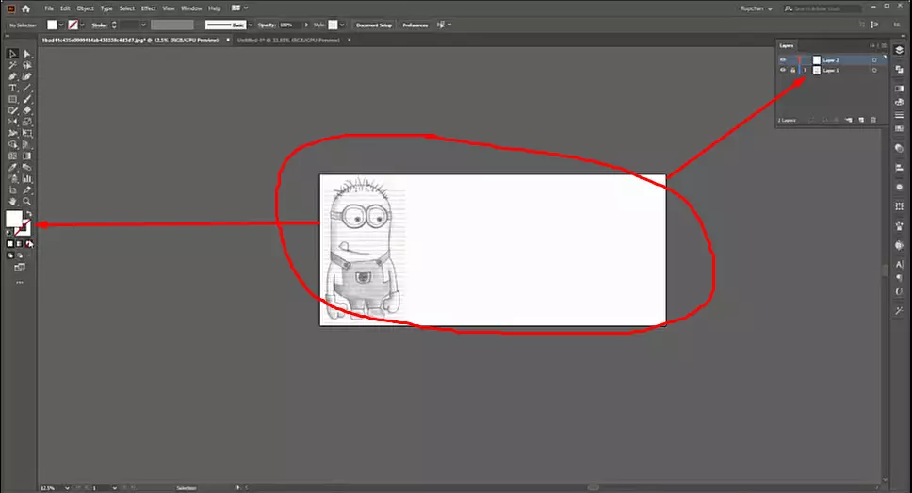Select the Line Segment tool

pos(27,88)
